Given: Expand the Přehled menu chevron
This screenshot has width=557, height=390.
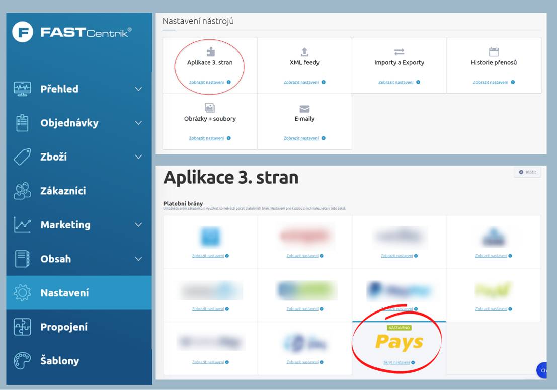Looking at the screenshot, I should click(138, 89).
